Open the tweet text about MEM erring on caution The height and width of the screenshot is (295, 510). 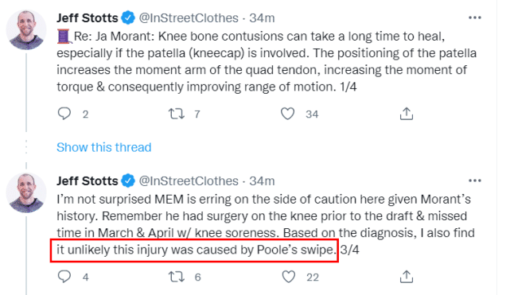pyautogui.click(x=266, y=224)
